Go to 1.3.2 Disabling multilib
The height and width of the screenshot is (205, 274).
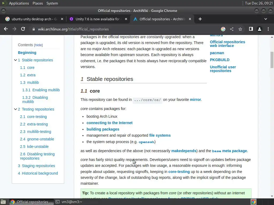(35, 100)
